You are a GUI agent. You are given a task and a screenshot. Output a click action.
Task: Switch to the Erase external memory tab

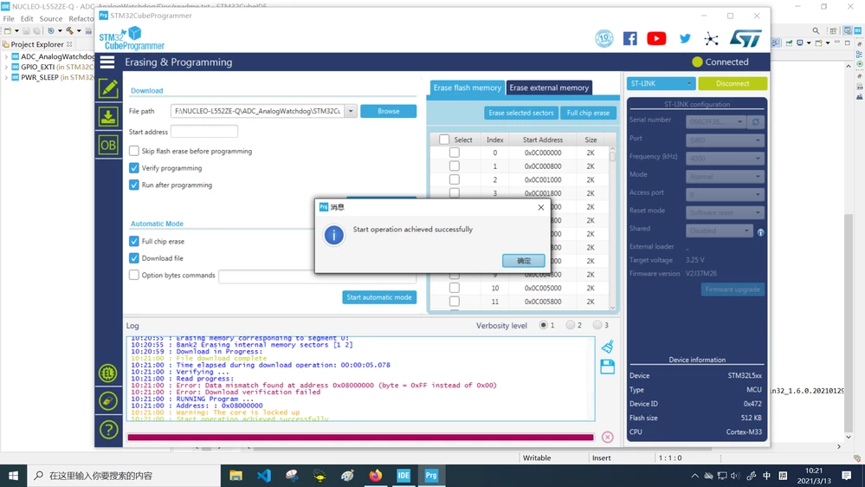tap(549, 88)
